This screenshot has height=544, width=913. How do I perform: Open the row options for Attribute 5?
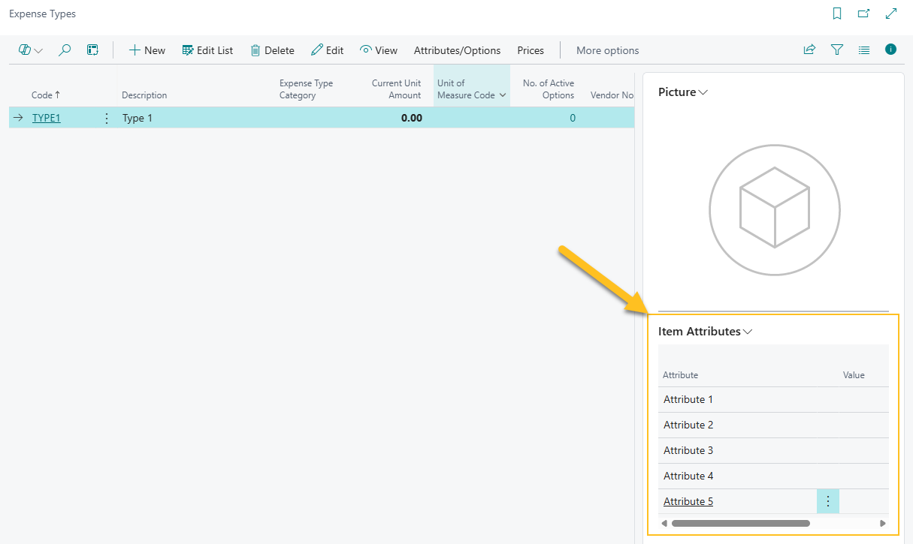tap(827, 500)
